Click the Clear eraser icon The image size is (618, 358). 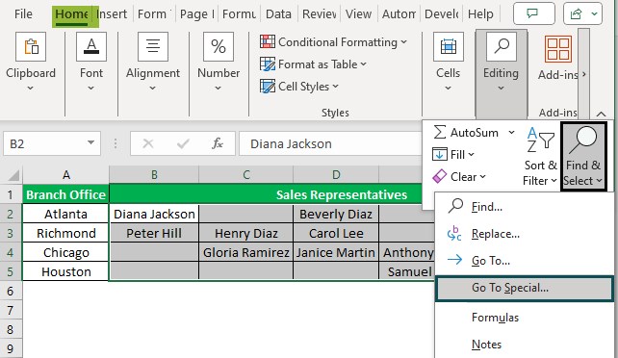440,176
